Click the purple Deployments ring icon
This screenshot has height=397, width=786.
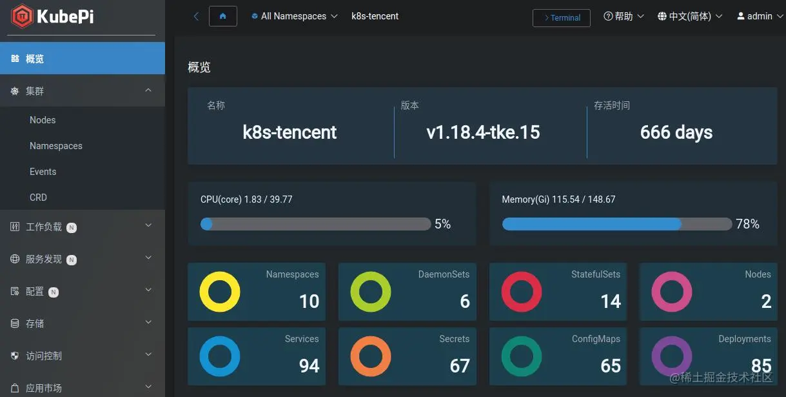point(672,356)
